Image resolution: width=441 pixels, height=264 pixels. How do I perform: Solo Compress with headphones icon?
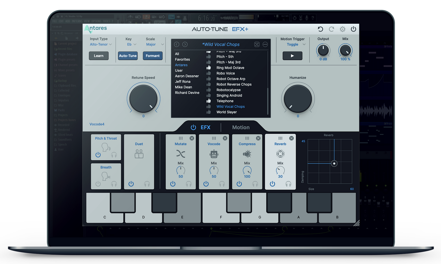coord(255,184)
